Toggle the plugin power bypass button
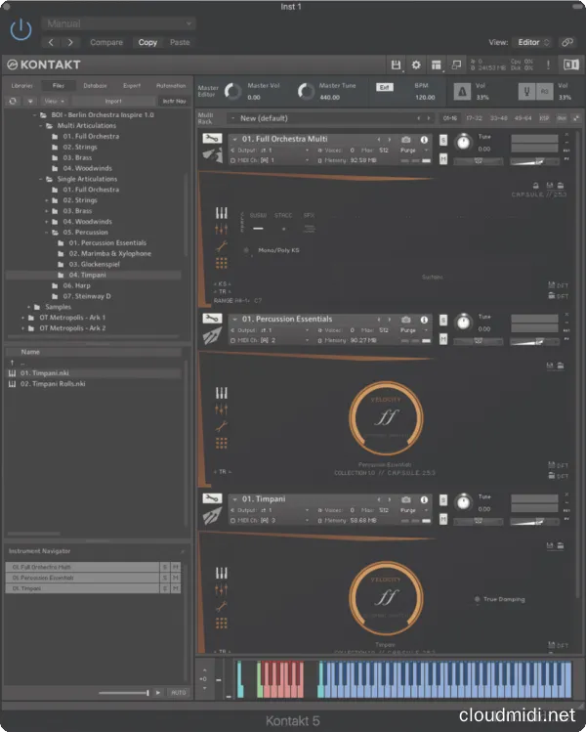The width and height of the screenshot is (586, 732). pos(21,30)
